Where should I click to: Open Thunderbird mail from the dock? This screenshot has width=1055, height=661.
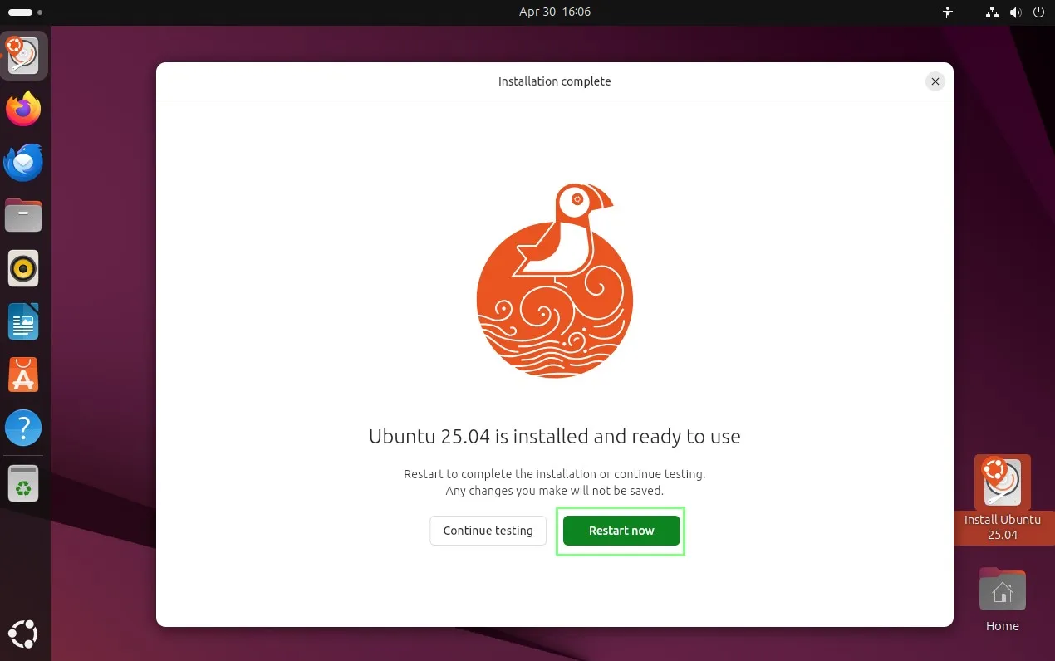coord(24,163)
